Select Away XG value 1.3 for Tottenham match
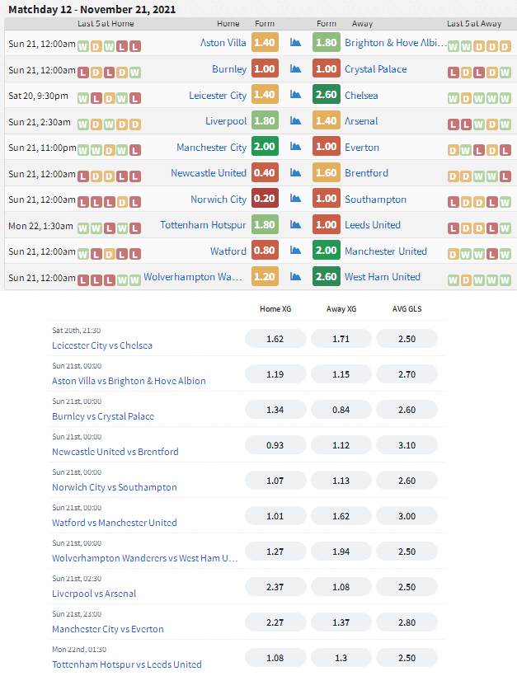Viewport: 517px width, 676px height. [x=341, y=658]
